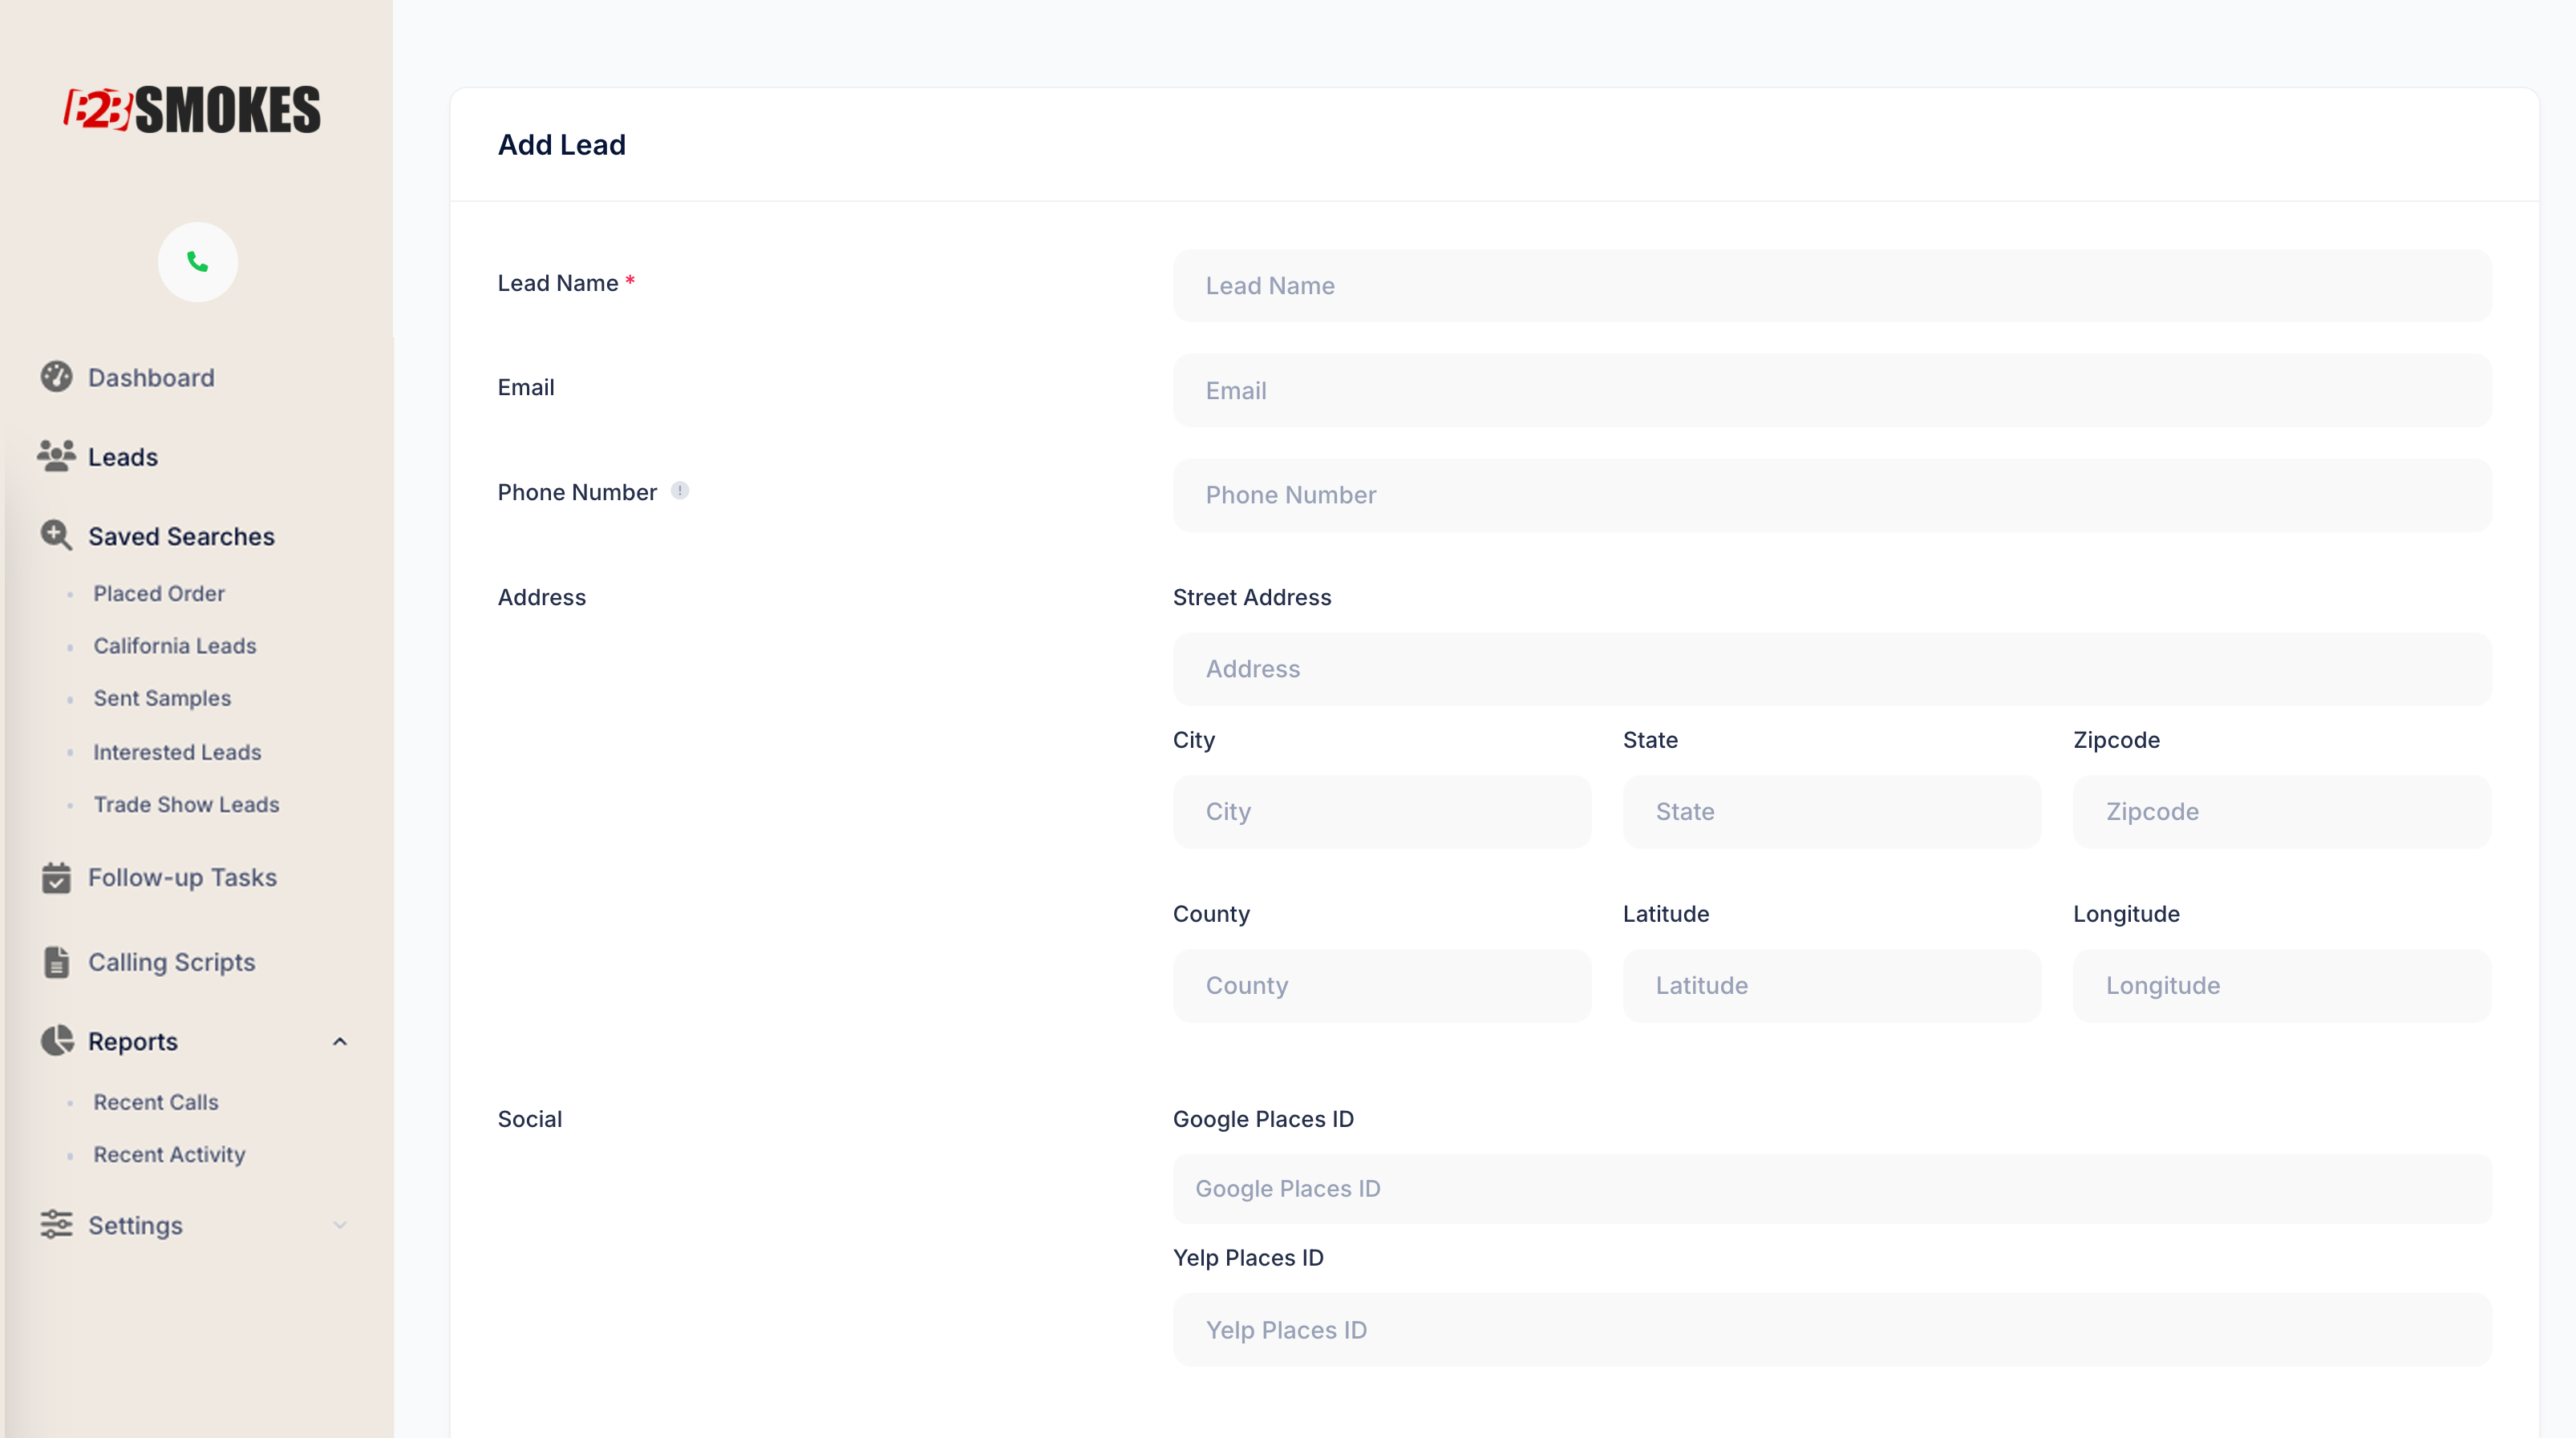
Task: Click into the Lead Name field
Action: [x=1831, y=286]
